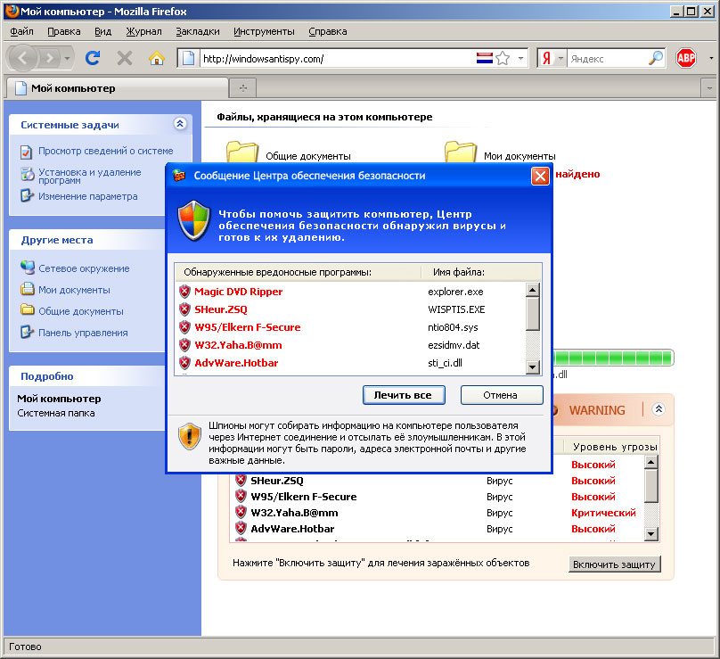Open the Сетевое окружение link
This screenshot has width=720, height=659.
pyautogui.click(x=84, y=268)
